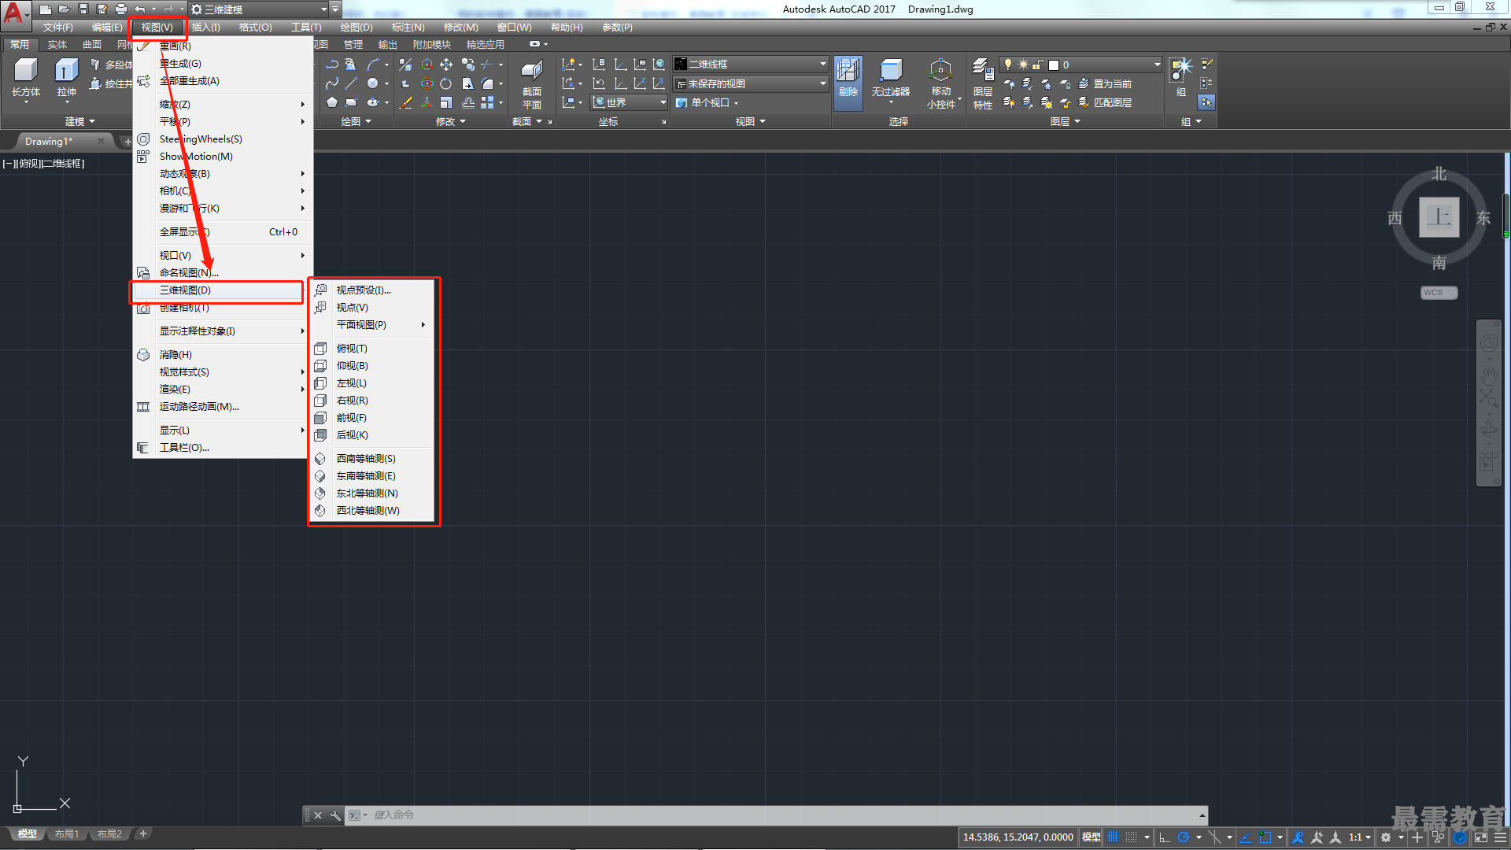Open the 格式(O) menu

coord(255,27)
